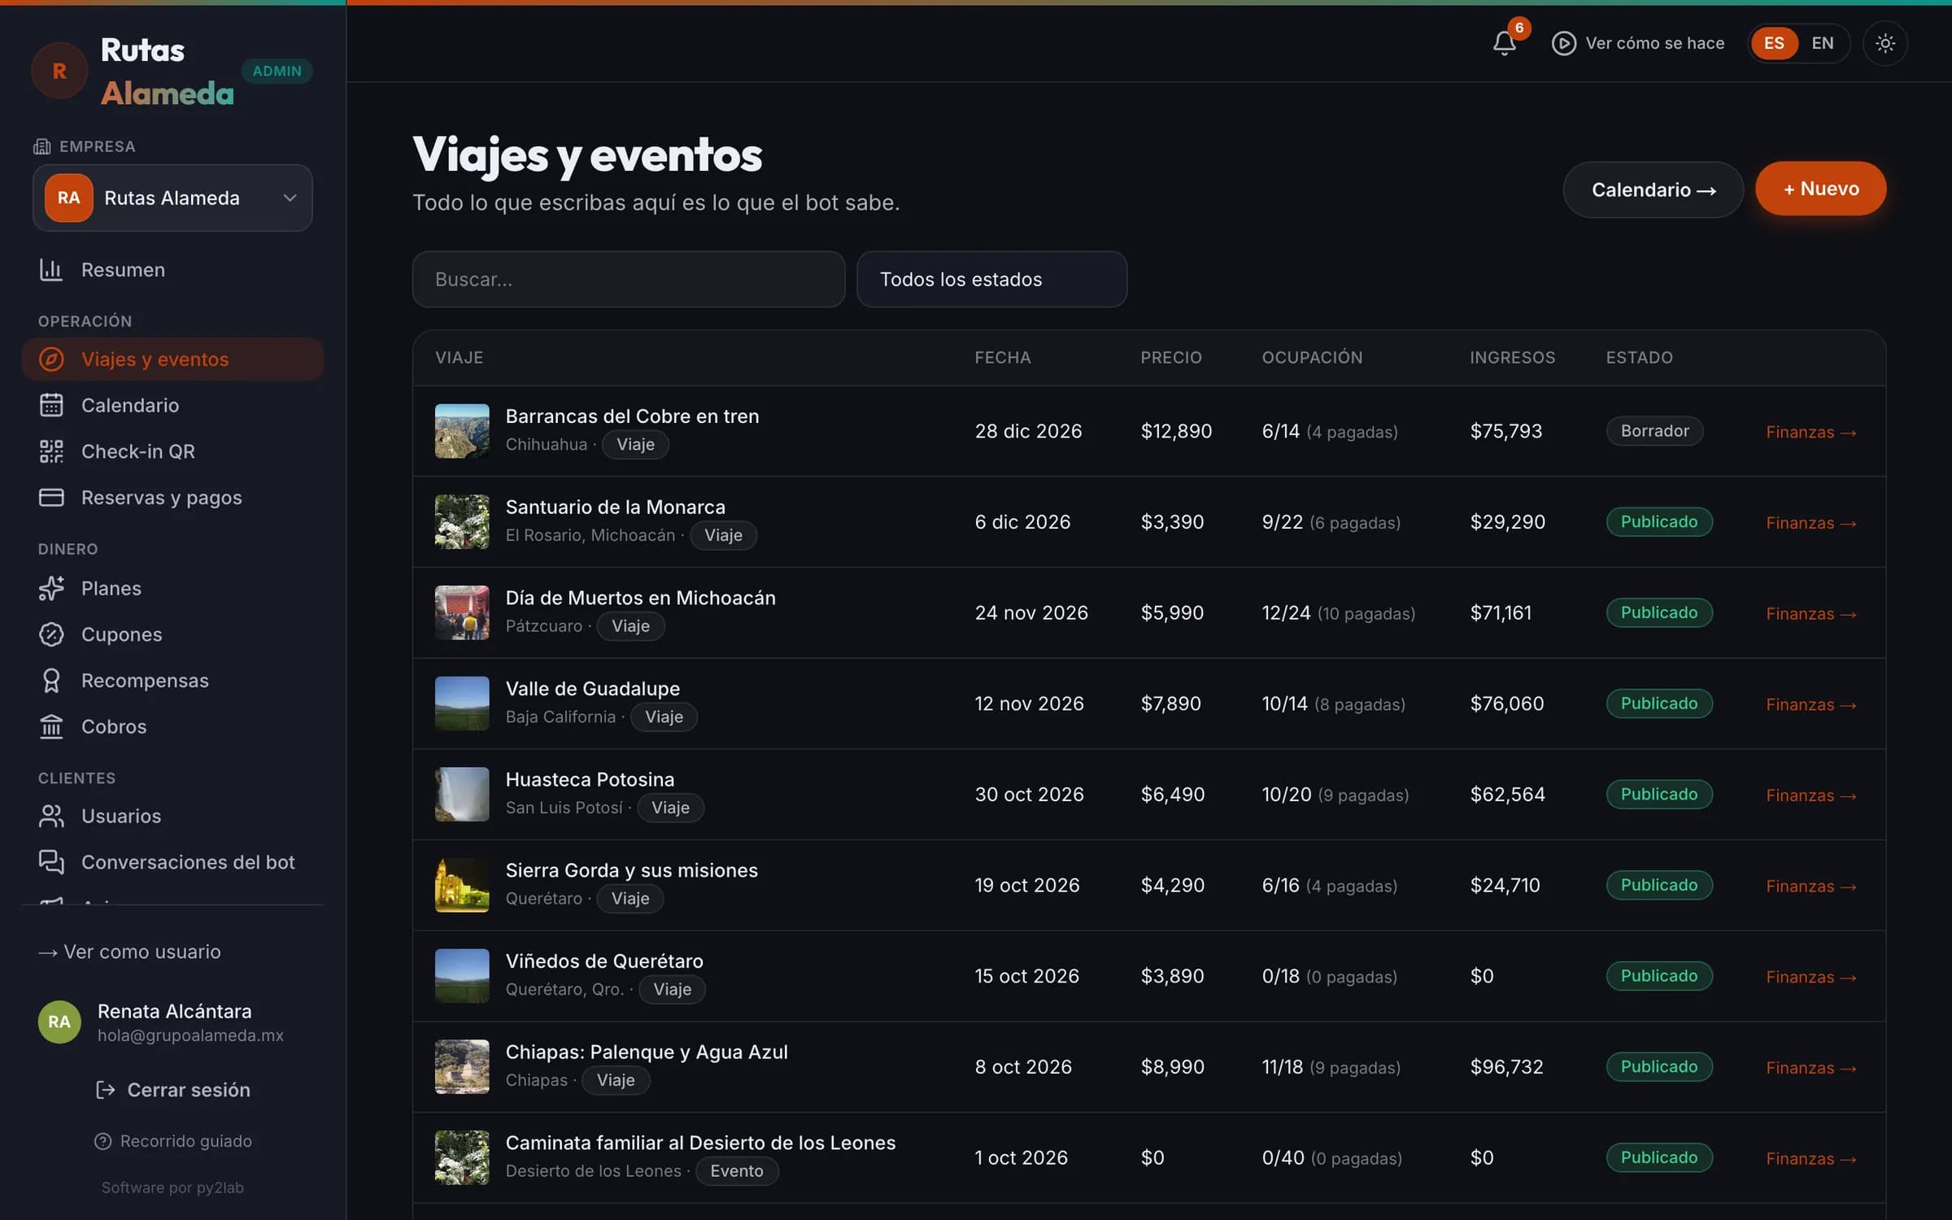Viewport: 1952px width, 1220px height.
Task: Switch language to EN
Action: [x=1823, y=43]
